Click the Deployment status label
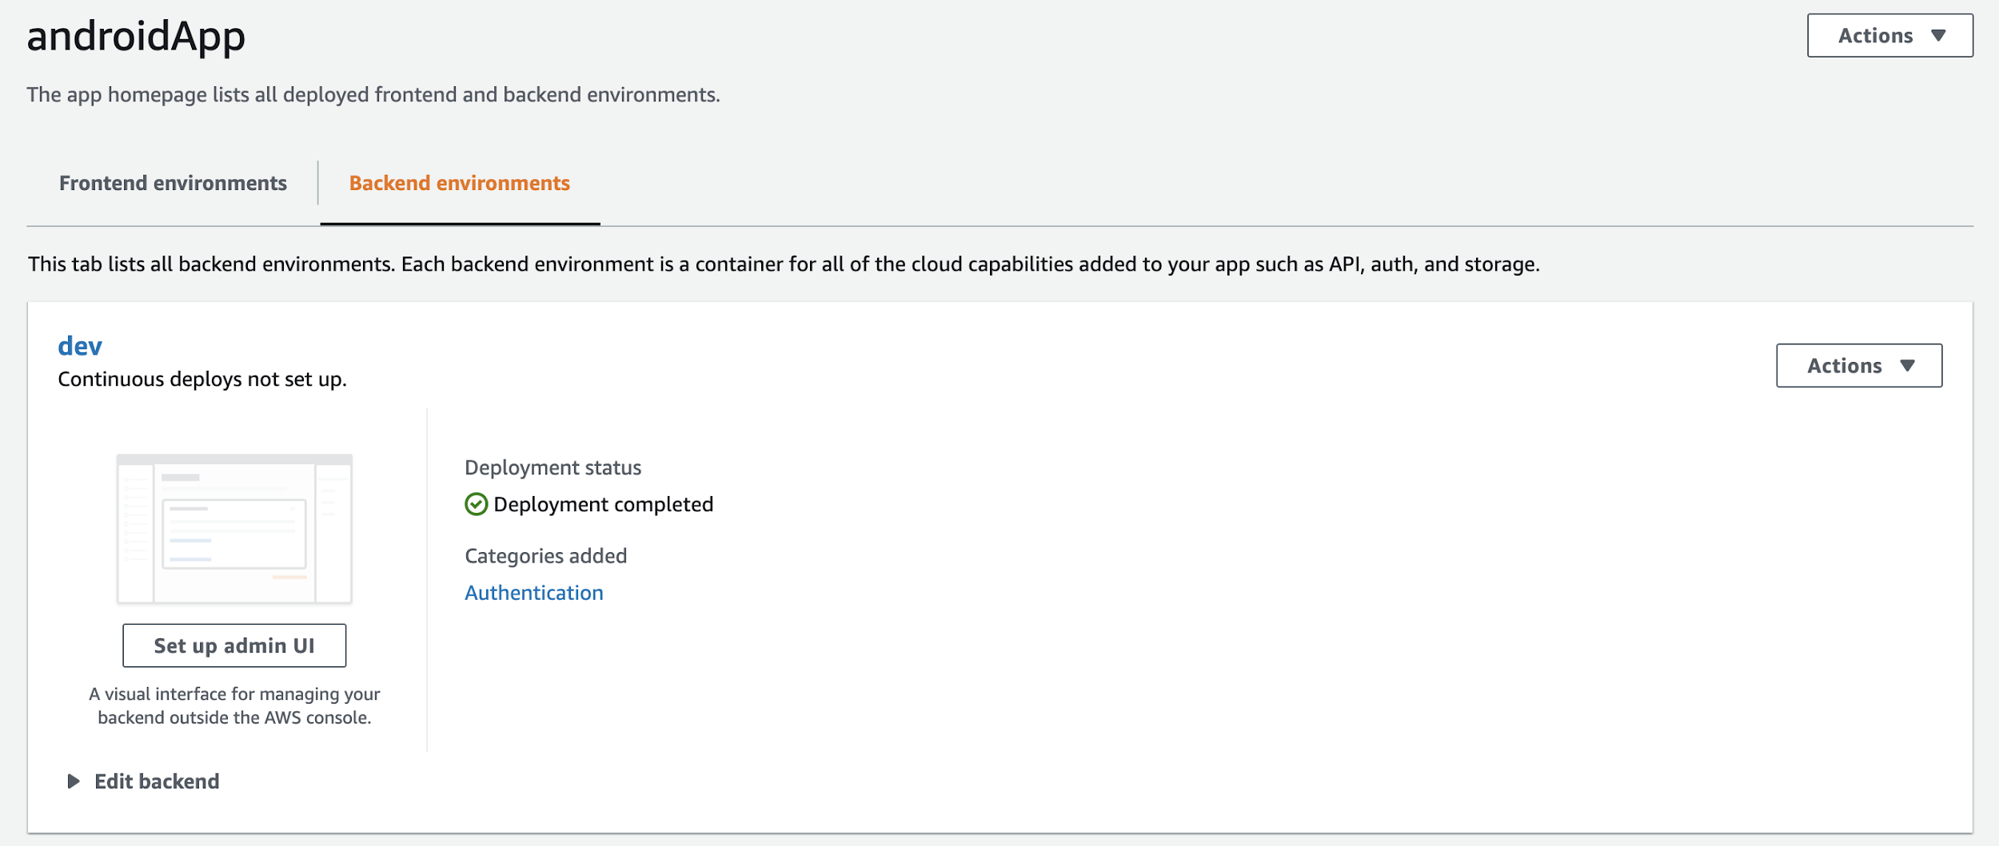This screenshot has width=1999, height=846. point(553,467)
